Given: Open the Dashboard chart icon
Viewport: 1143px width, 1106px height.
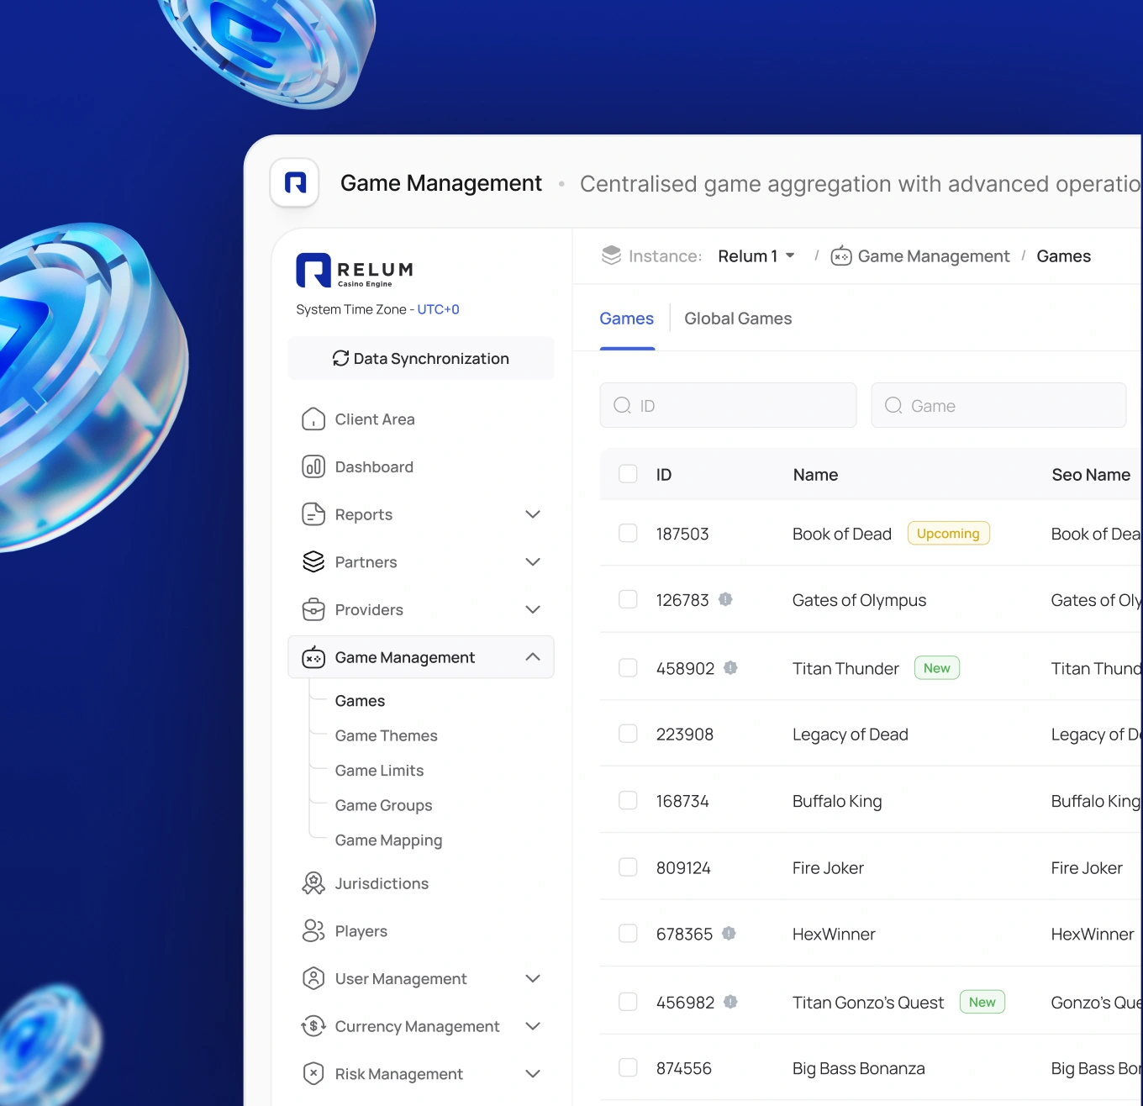Looking at the screenshot, I should pos(313,466).
